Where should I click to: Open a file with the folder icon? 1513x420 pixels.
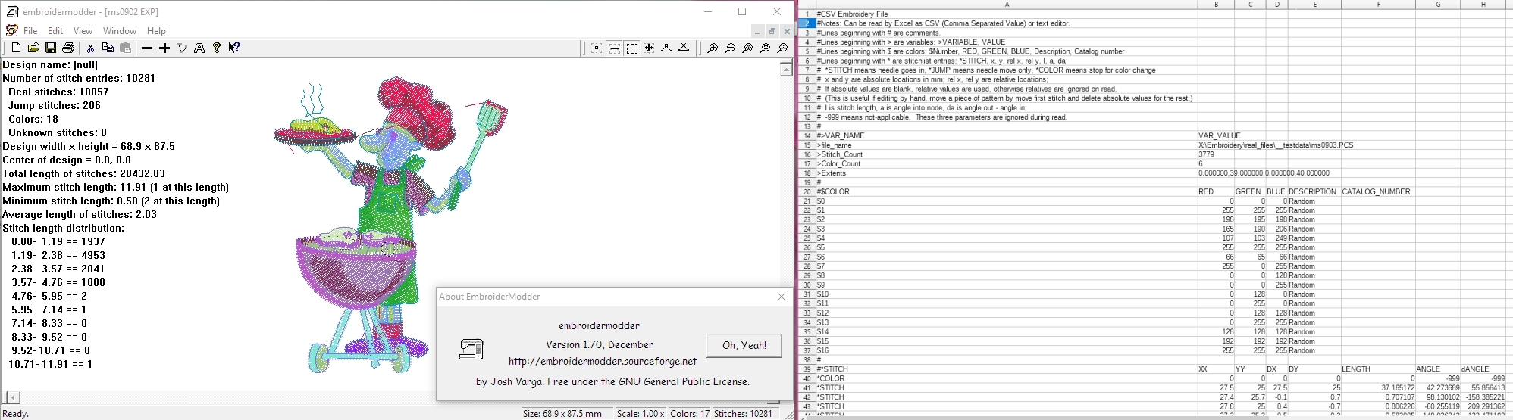click(33, 48)
